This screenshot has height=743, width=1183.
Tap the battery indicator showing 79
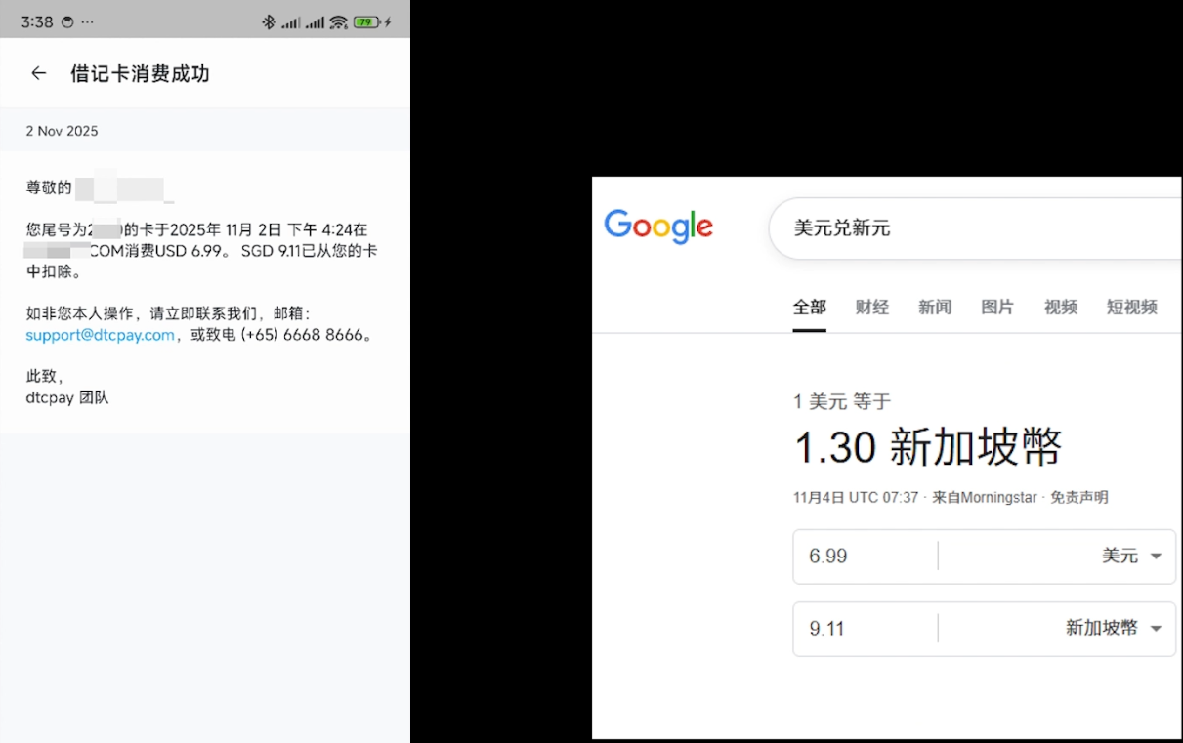point(366,21)
